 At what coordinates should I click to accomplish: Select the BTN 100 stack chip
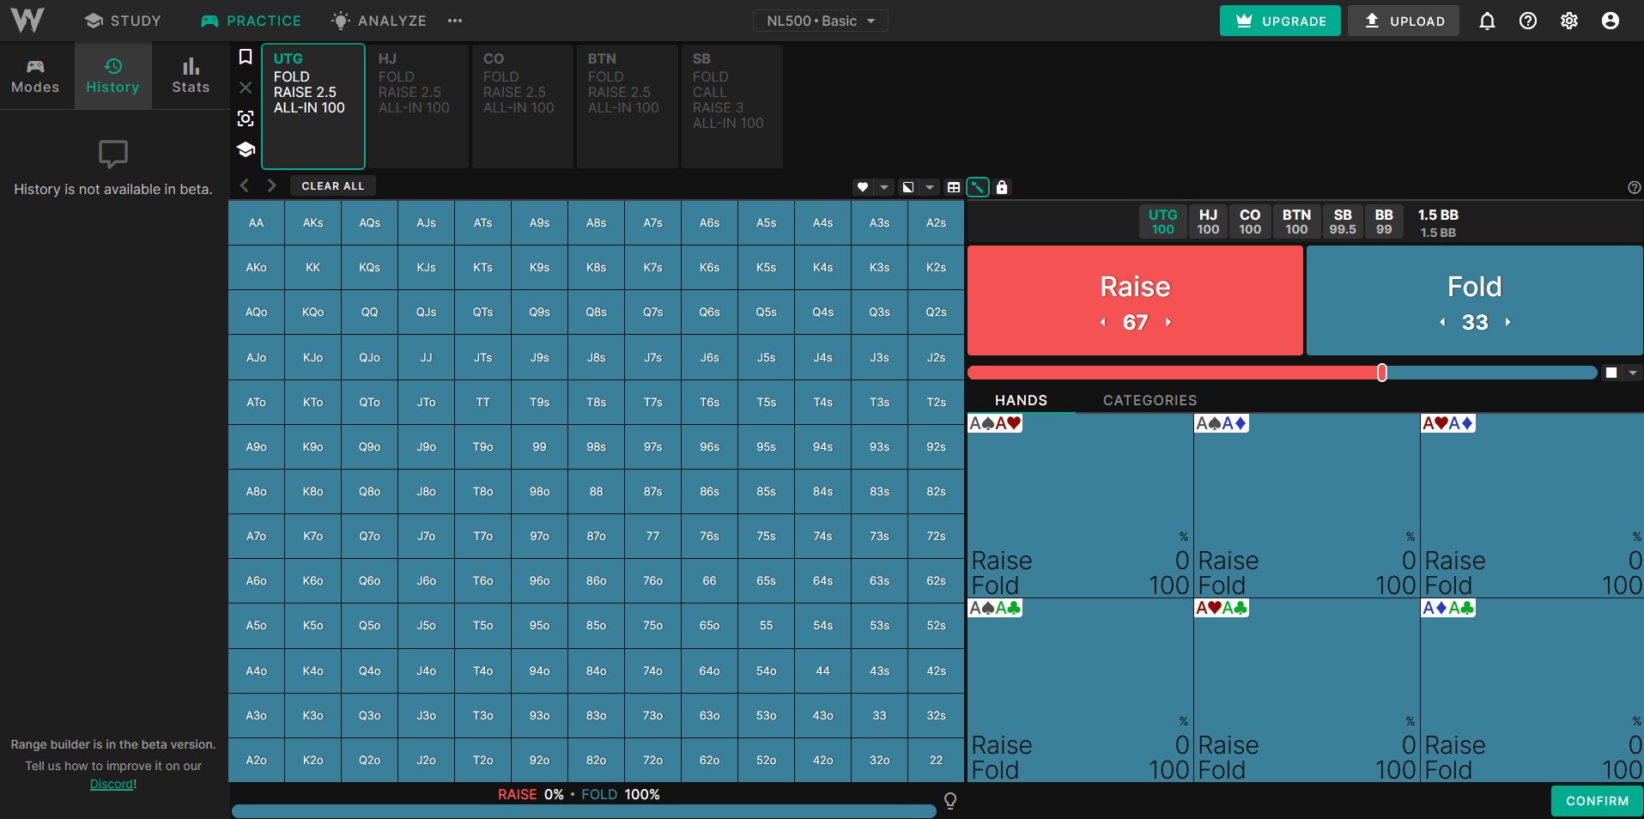tap(1296, 221)
